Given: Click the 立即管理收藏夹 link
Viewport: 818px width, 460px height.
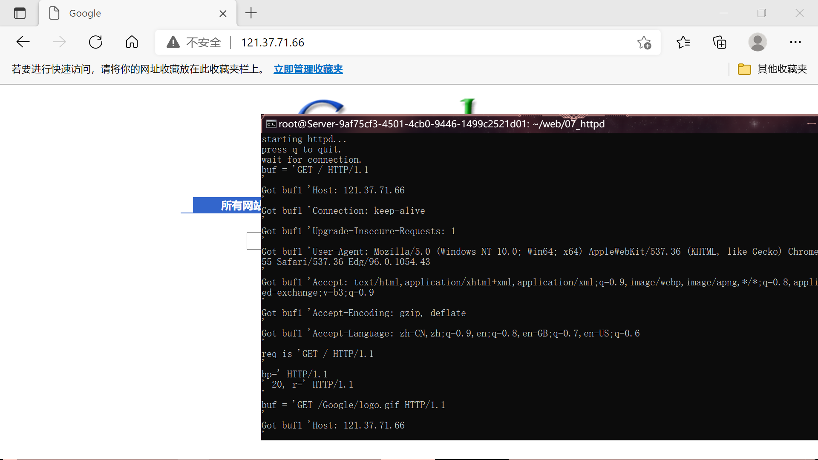Looking at the screenshot, I should coord(308,69).
